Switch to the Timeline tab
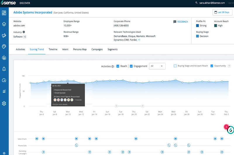Screen dimensions: 234x155 tap(53, 49)
